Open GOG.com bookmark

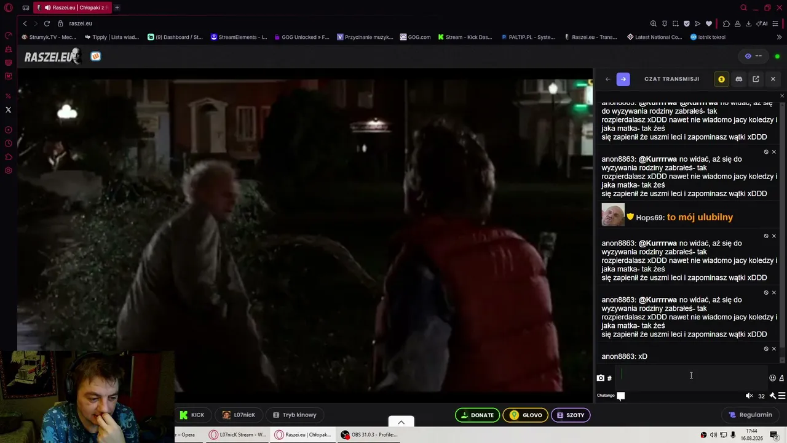point(415,37)
